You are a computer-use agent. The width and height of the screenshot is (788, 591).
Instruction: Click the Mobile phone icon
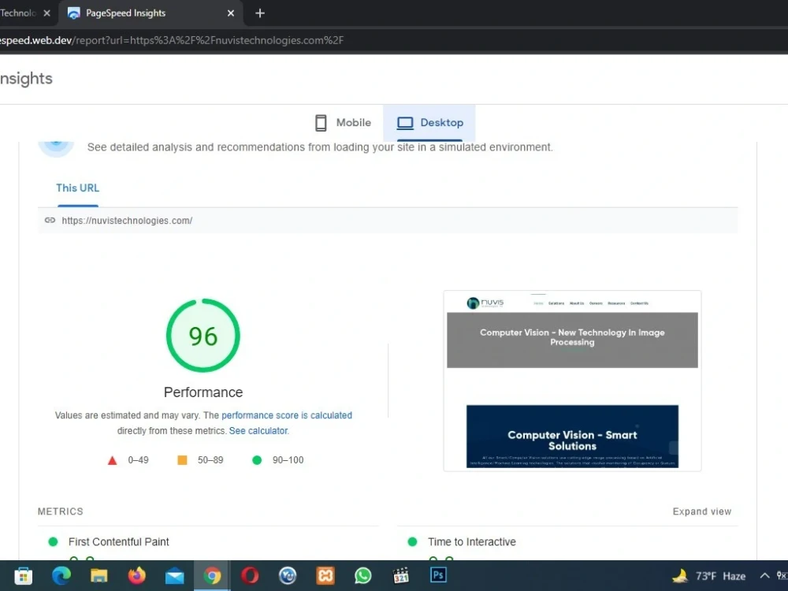[x=321, y=123]
